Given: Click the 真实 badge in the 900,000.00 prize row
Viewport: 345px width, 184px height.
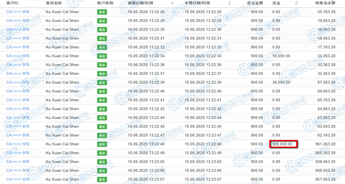Looking at the screenshot, I should (102, 144).
